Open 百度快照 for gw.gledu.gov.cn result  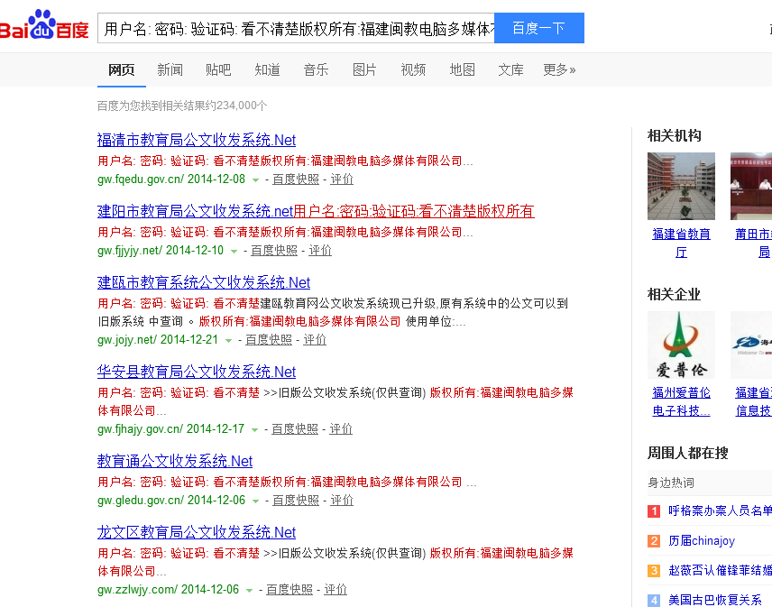[296, 501]
